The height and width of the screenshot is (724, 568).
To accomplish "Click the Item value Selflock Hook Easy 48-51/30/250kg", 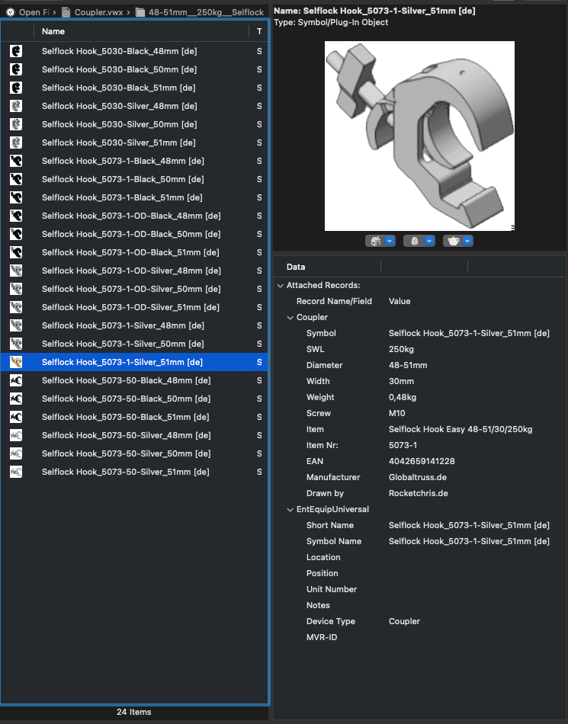I will pyautogui.click(x=460, y=429).
